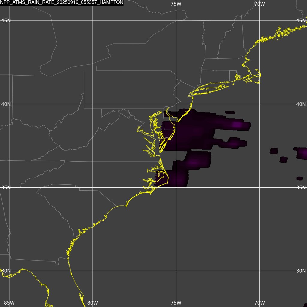Click the 70W label at bottom edge
Screen dimensions: 307x307
[x=259, y=303]
